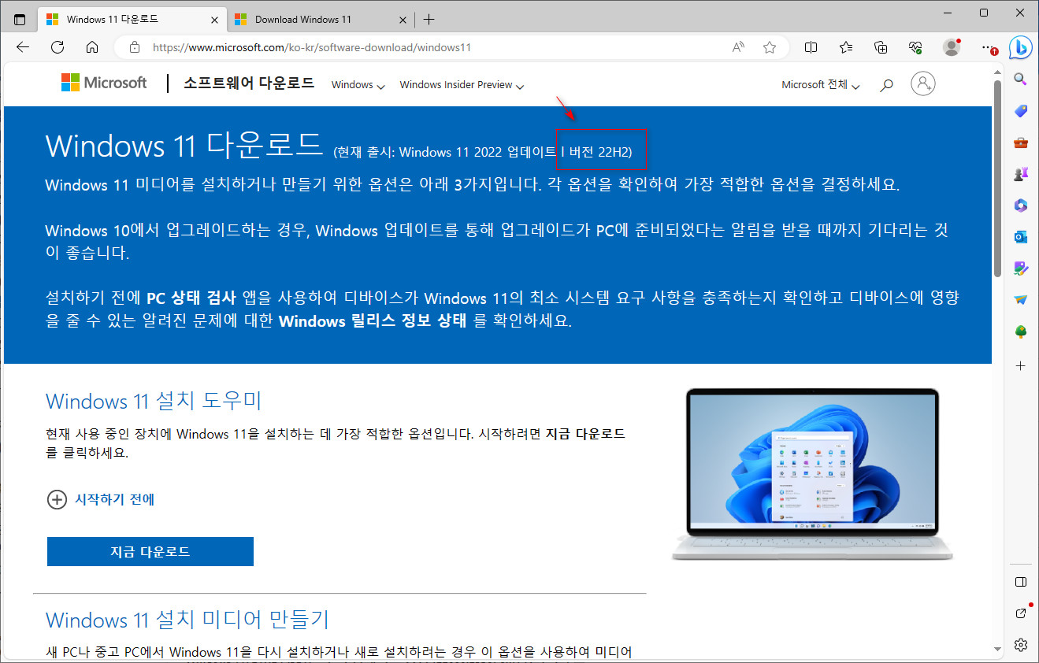Open the split screen view
The height and width of the screenshot is (663, 1039).
click(x=811, y=47)
